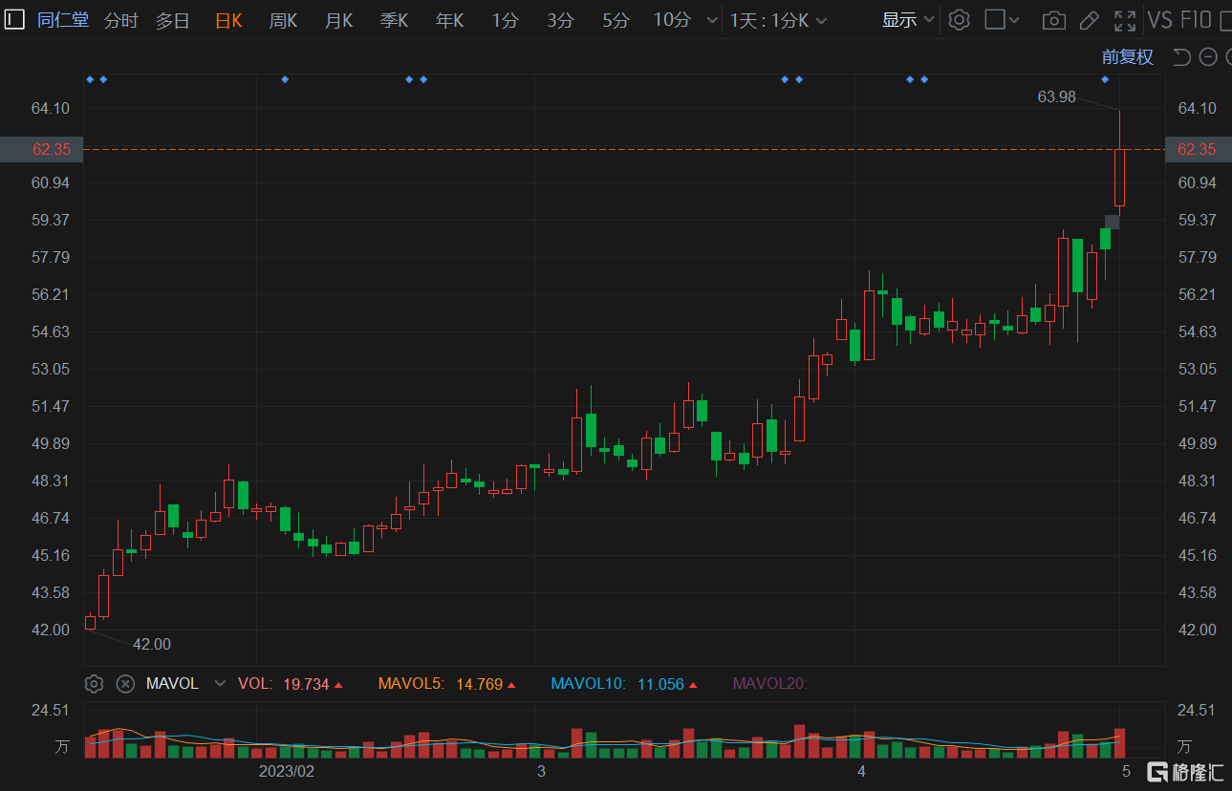Choose the 1分 minute interval

505,20
